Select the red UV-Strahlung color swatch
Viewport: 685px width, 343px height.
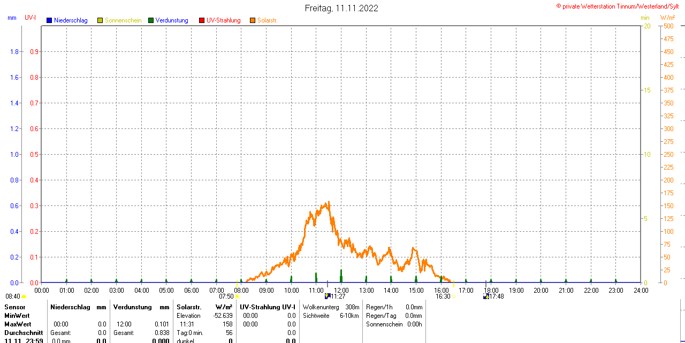click(x=202, y=20)
